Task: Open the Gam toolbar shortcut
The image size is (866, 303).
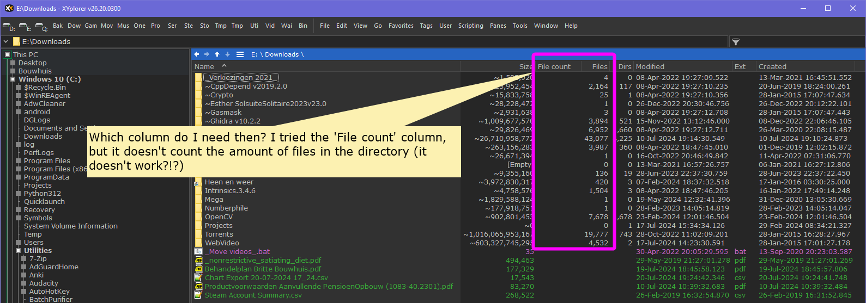Action: (x=90, y=26)
